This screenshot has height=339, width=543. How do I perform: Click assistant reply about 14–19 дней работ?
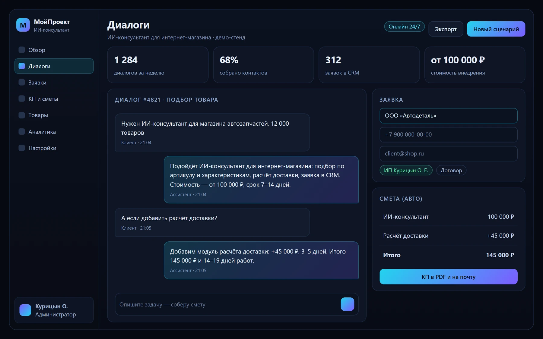tap(261, 260)
